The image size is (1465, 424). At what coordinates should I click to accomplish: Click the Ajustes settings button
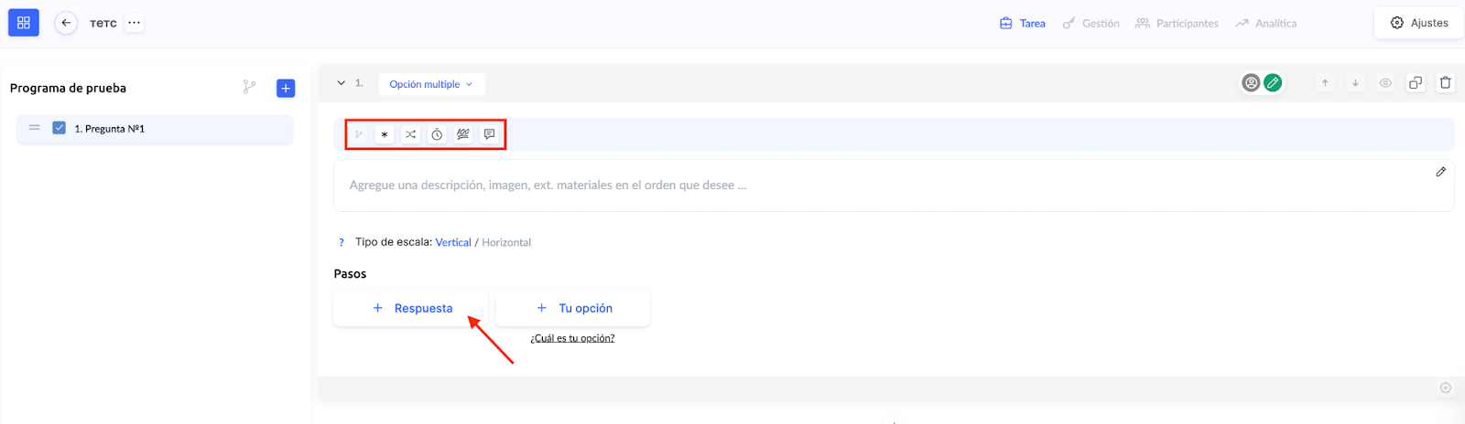(1419, 23)
